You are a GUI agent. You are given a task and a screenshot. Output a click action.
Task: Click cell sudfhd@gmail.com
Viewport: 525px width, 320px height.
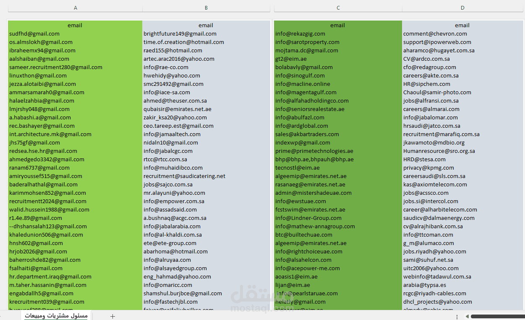[x=75, y=34]
